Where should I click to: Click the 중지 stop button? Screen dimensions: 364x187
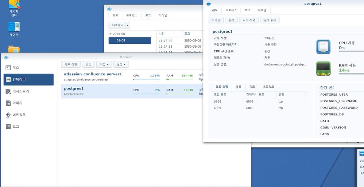point(231,20)
